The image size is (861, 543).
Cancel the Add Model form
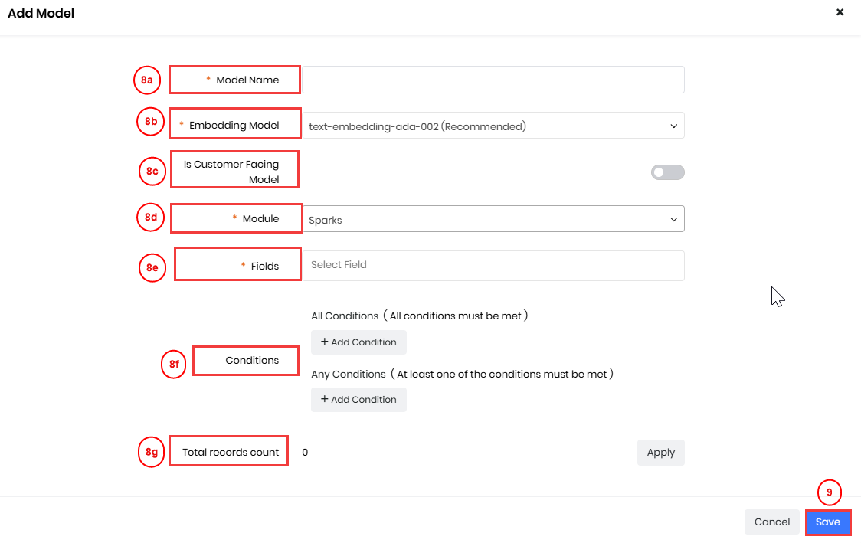771,522
